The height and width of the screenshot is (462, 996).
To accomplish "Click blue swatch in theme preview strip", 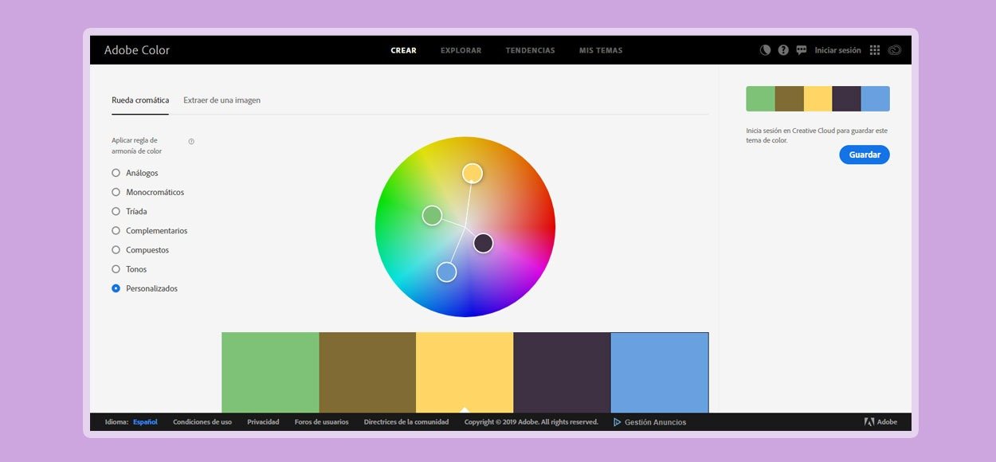I will (x=876, y=99).
